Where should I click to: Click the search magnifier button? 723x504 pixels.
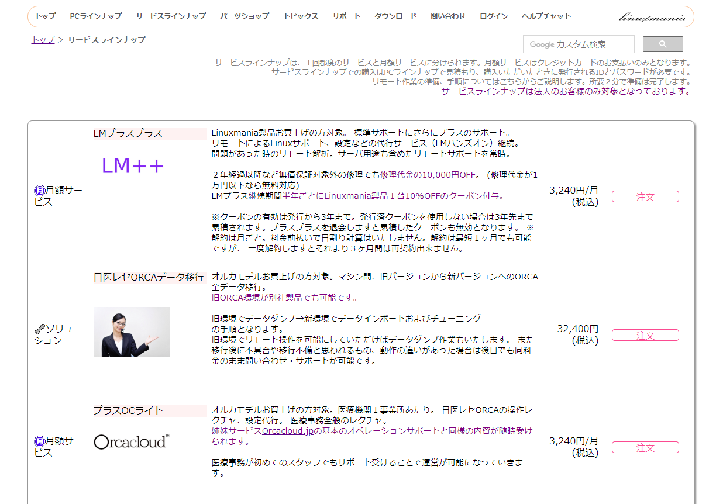tap(663, 44)
